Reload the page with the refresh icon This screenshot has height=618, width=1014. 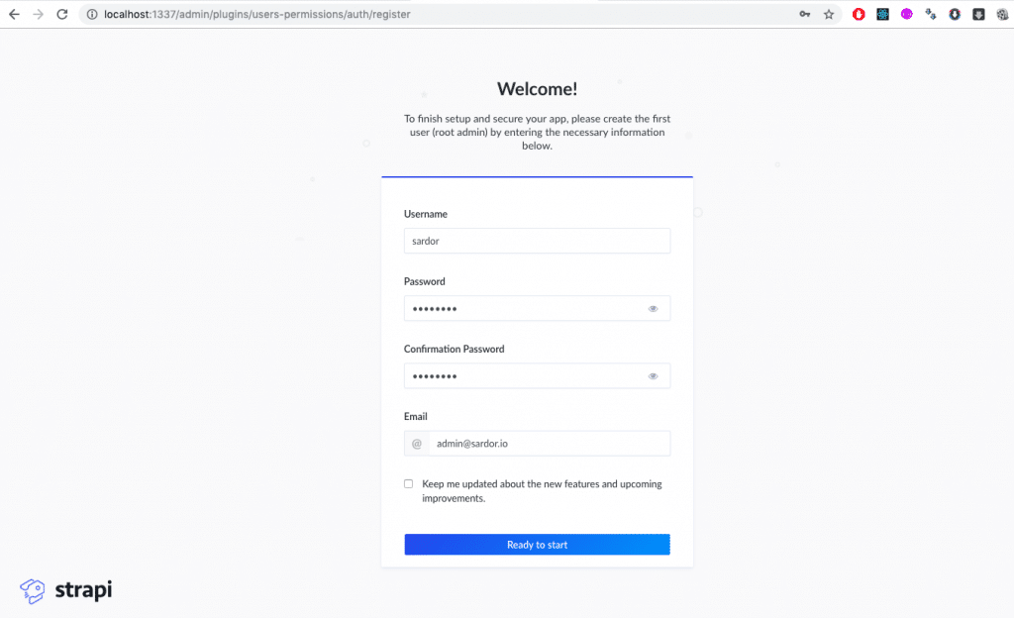[61, 14]
